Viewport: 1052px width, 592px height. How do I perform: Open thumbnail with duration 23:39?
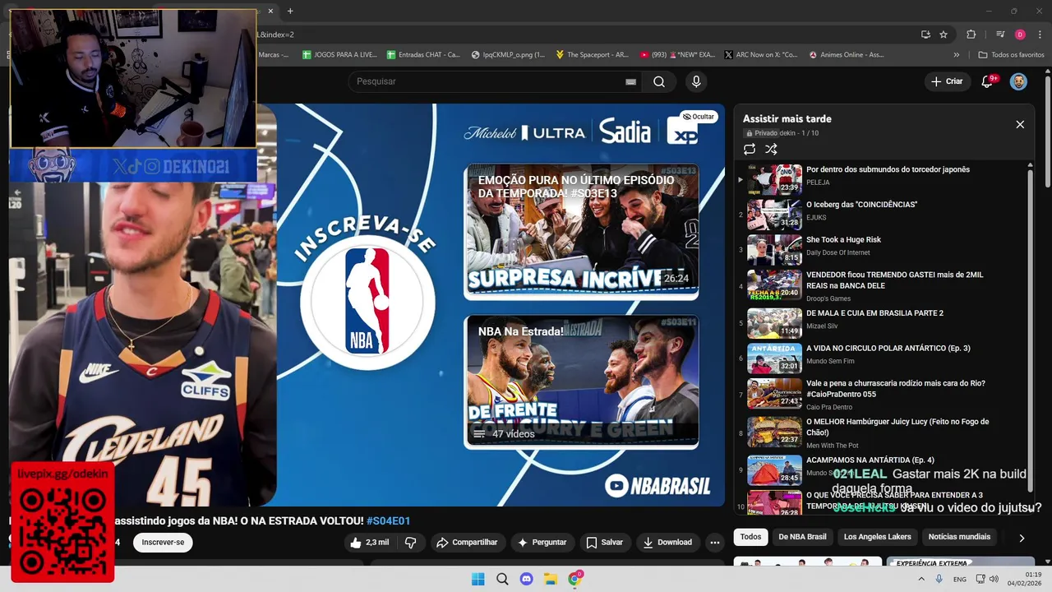coord(774,179)
